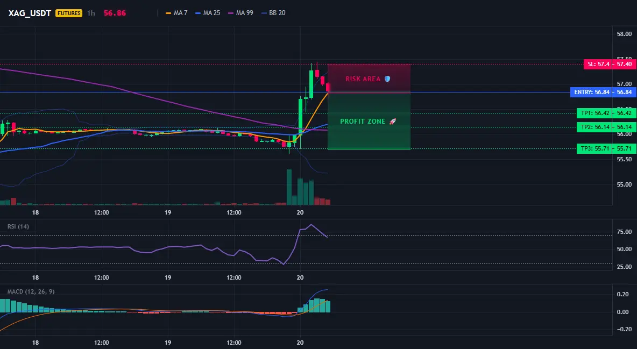The height and width of the screenshot is (349, 637).
Task: Click the RSI line peak above 75
Action: coord(311,225)
